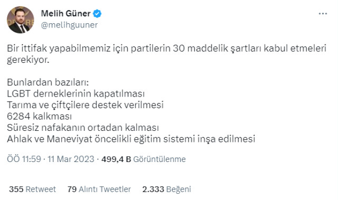Select the "Bunlardan bazıları:" line
The width and height of the screenshot is (338, 200).
(48, 82)
